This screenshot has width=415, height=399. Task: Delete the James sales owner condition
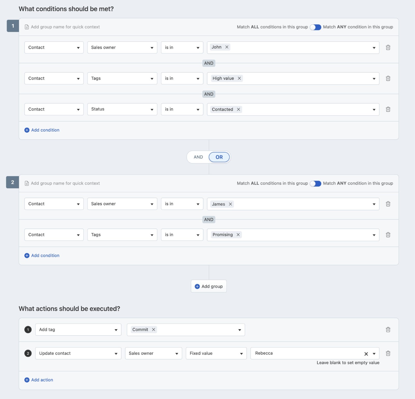pyautogui.click(x=388, y=204)
